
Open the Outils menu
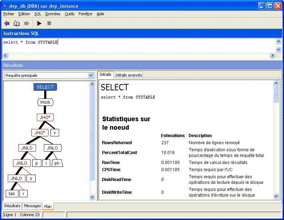[x=70, y=14]
